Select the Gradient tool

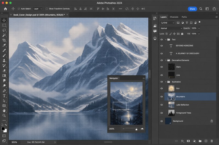click(4, 76)
